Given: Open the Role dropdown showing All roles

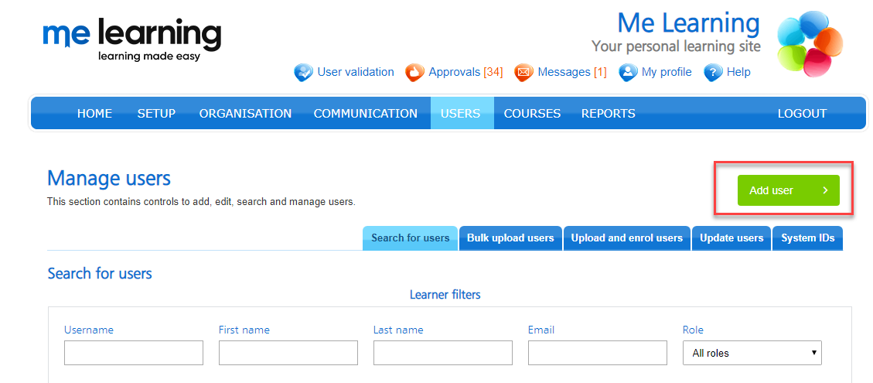Looking at the screenshot, I should click(x=752, y=353).
